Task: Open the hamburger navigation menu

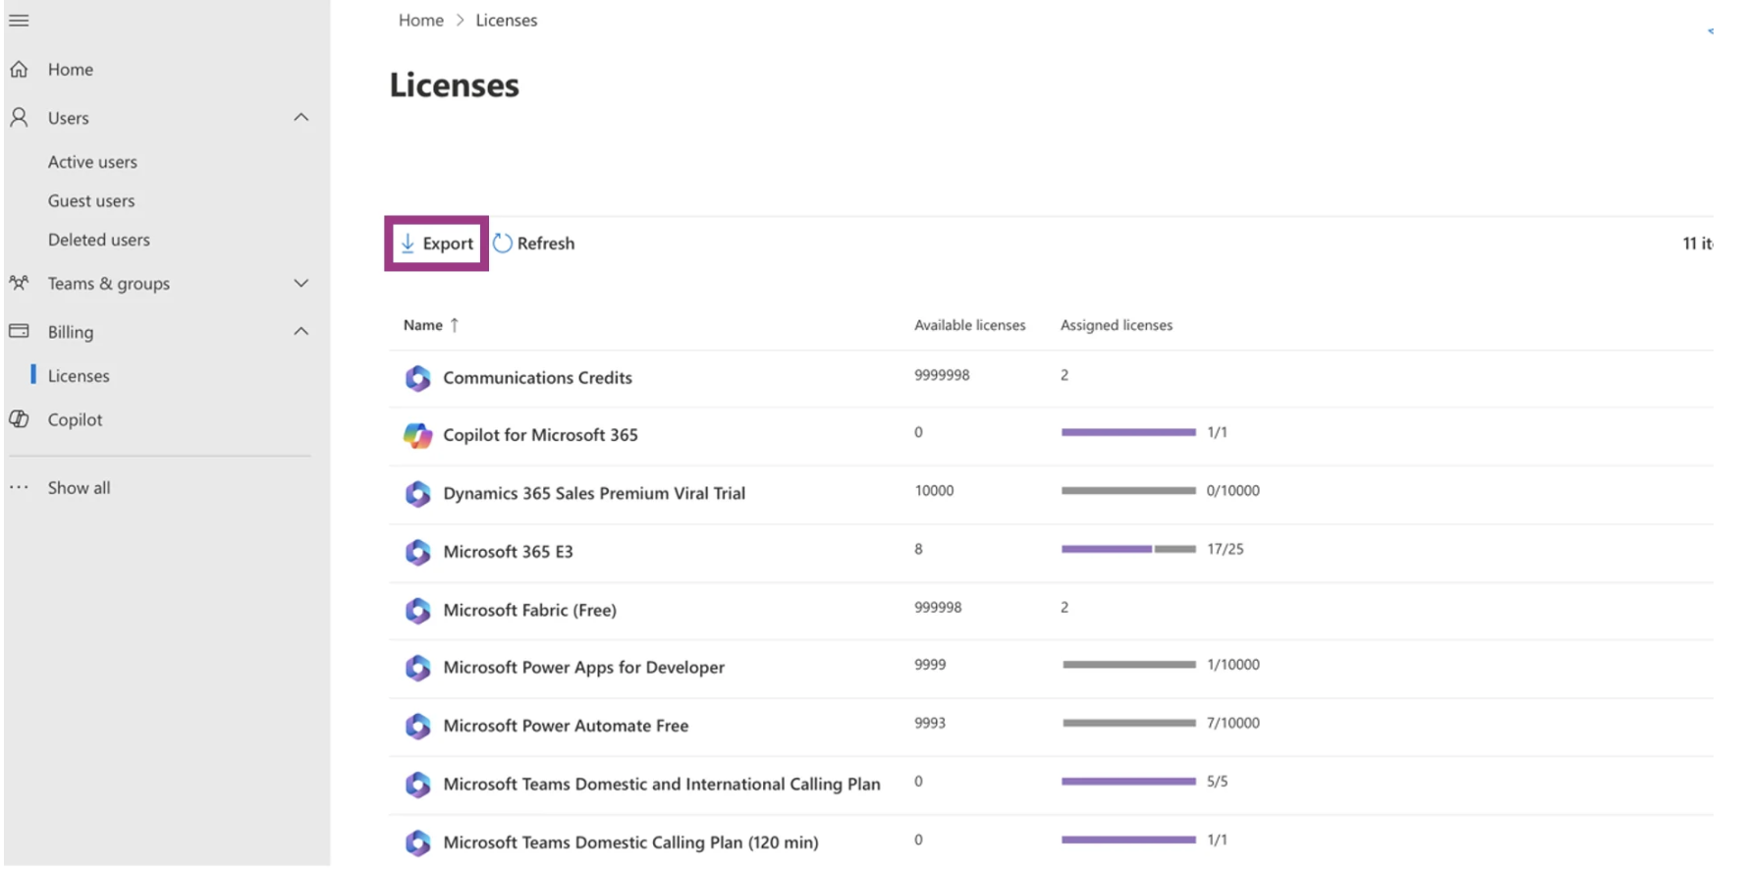Action: tap(19, 20)
